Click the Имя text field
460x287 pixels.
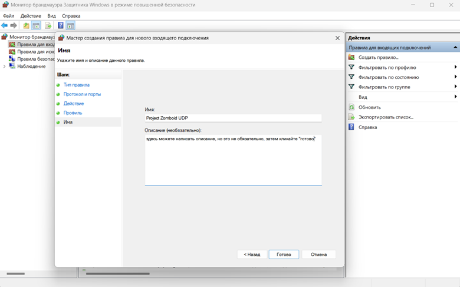(x=233, y=118)
